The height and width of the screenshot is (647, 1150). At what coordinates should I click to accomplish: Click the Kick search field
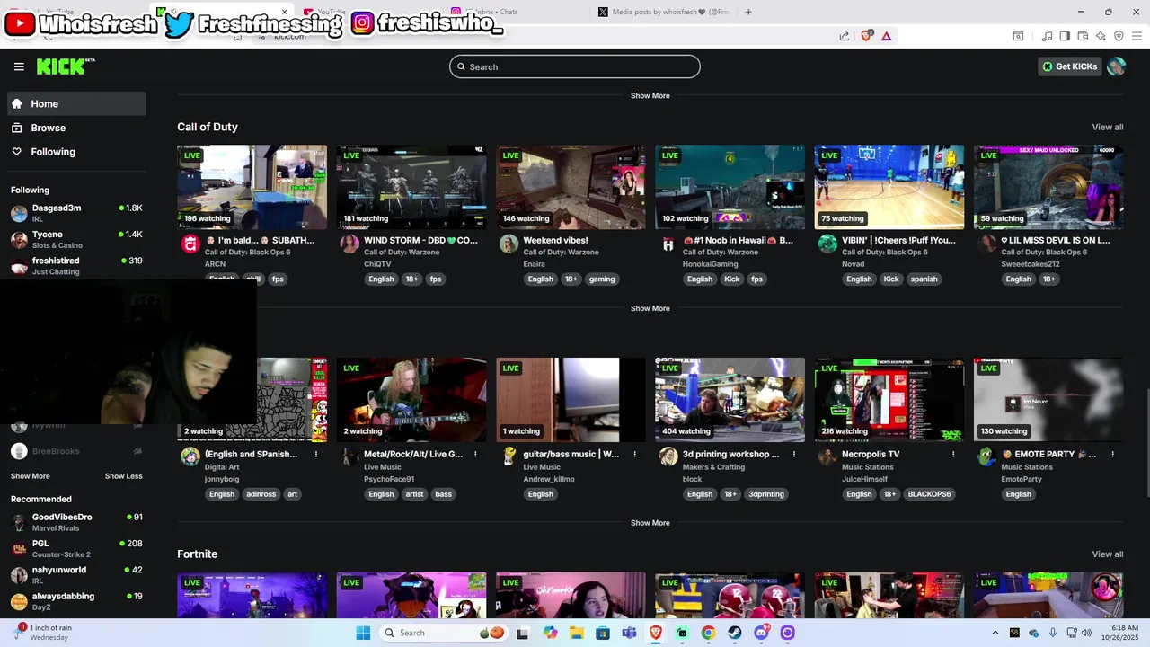click(575, 66)
